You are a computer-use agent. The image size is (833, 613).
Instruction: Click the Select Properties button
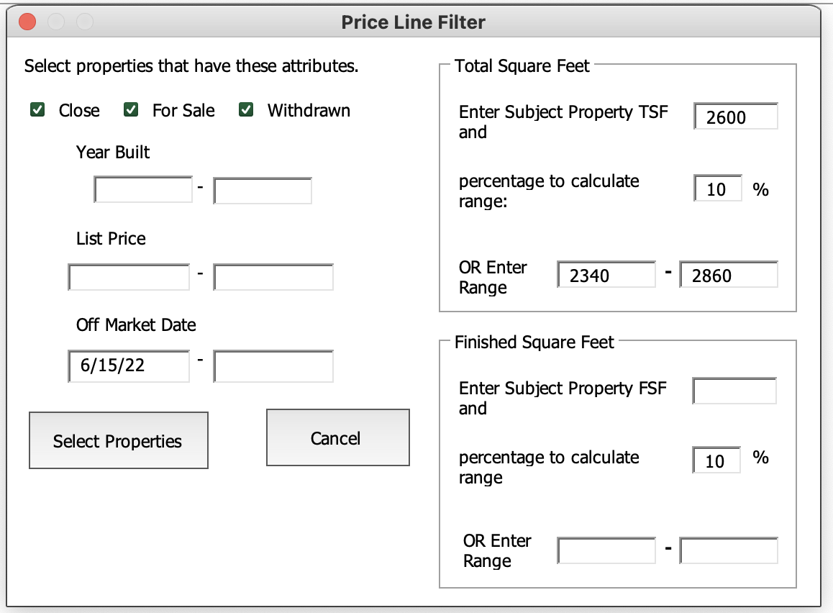pos(118,440)
